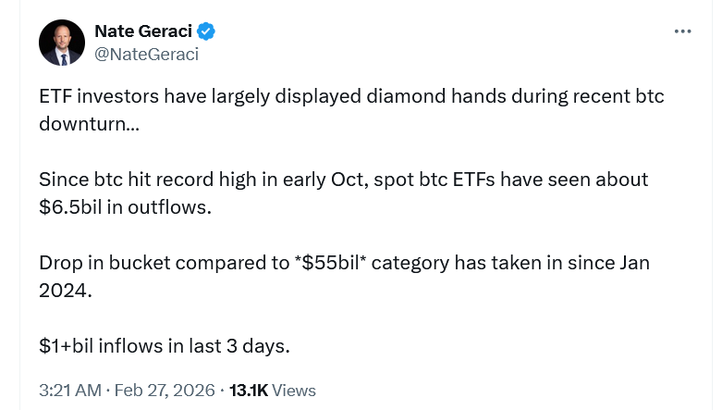Click the '$1+bil inflows in last 3 days' line
The width and height of the screenshot is (722, 410).
click(165, 345)
